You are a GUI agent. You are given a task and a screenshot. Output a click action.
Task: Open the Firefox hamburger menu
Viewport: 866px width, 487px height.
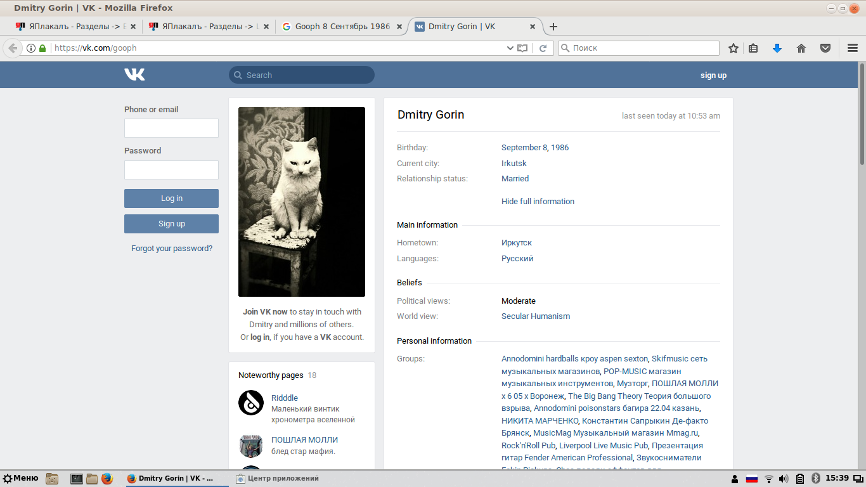853,48
